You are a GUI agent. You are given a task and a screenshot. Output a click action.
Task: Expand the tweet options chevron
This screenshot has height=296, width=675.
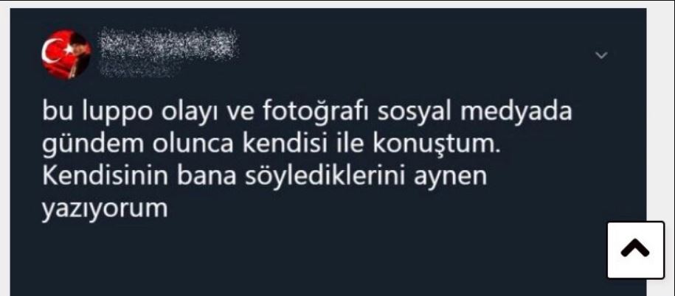(x=601, y=55)
